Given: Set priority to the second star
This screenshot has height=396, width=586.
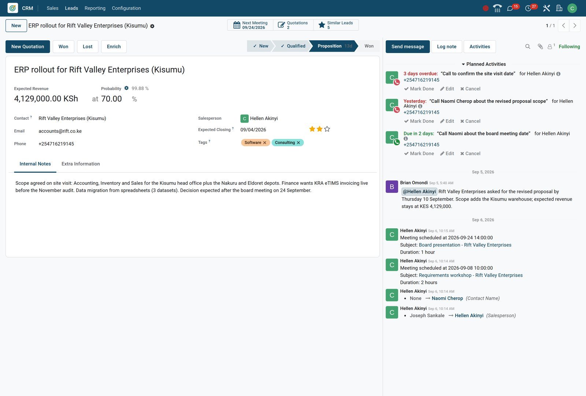Looking at the screenshot, I should pyautogui.click(x=320, y=129).
